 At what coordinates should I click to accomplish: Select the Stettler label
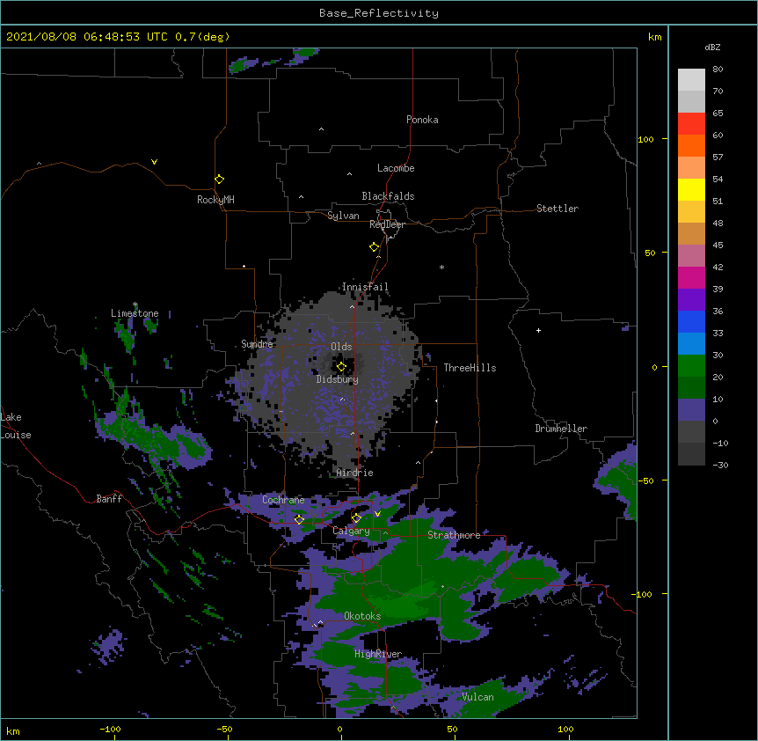click(x=558, y=209)
